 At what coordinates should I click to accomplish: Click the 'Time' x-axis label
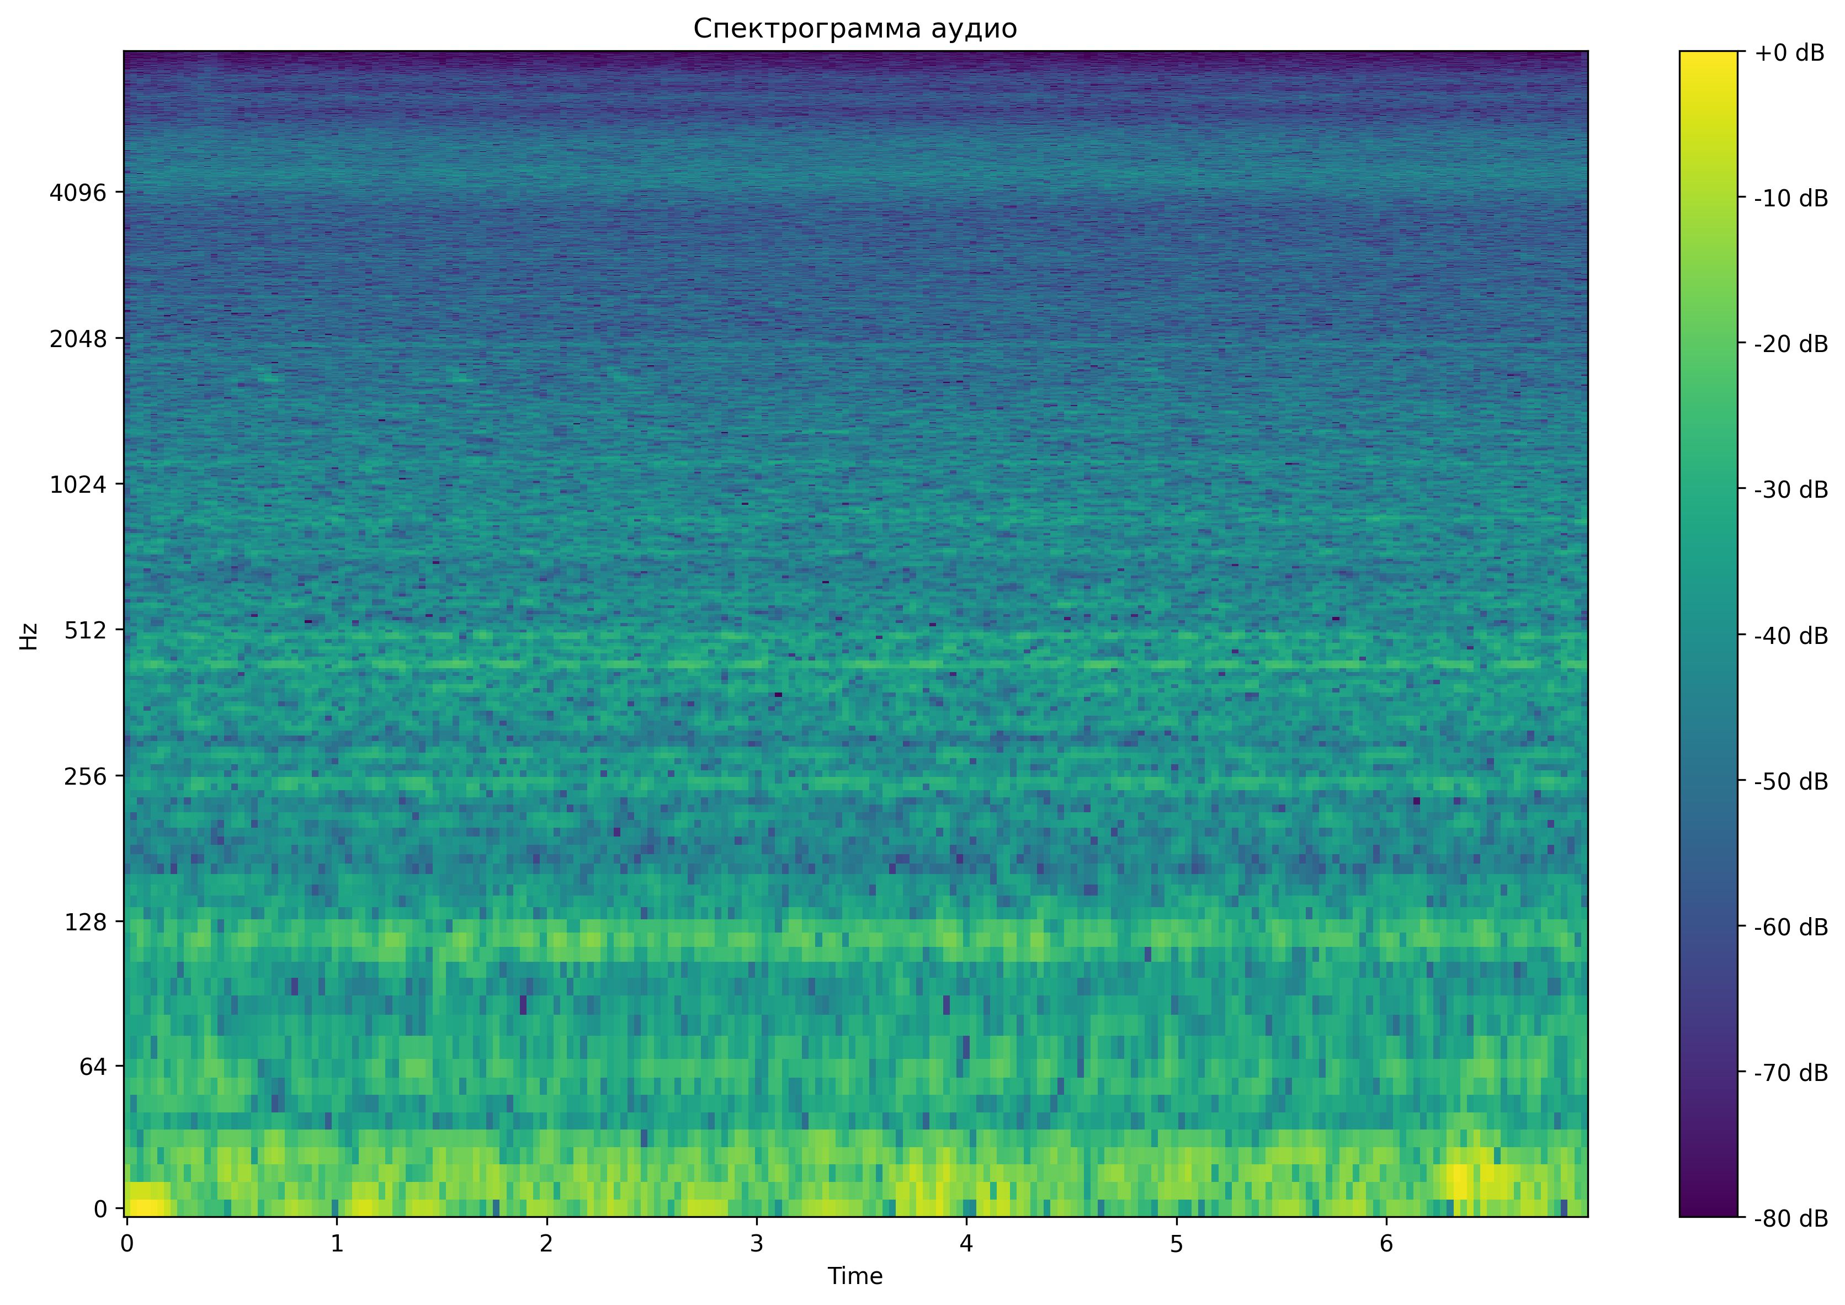855,1276
